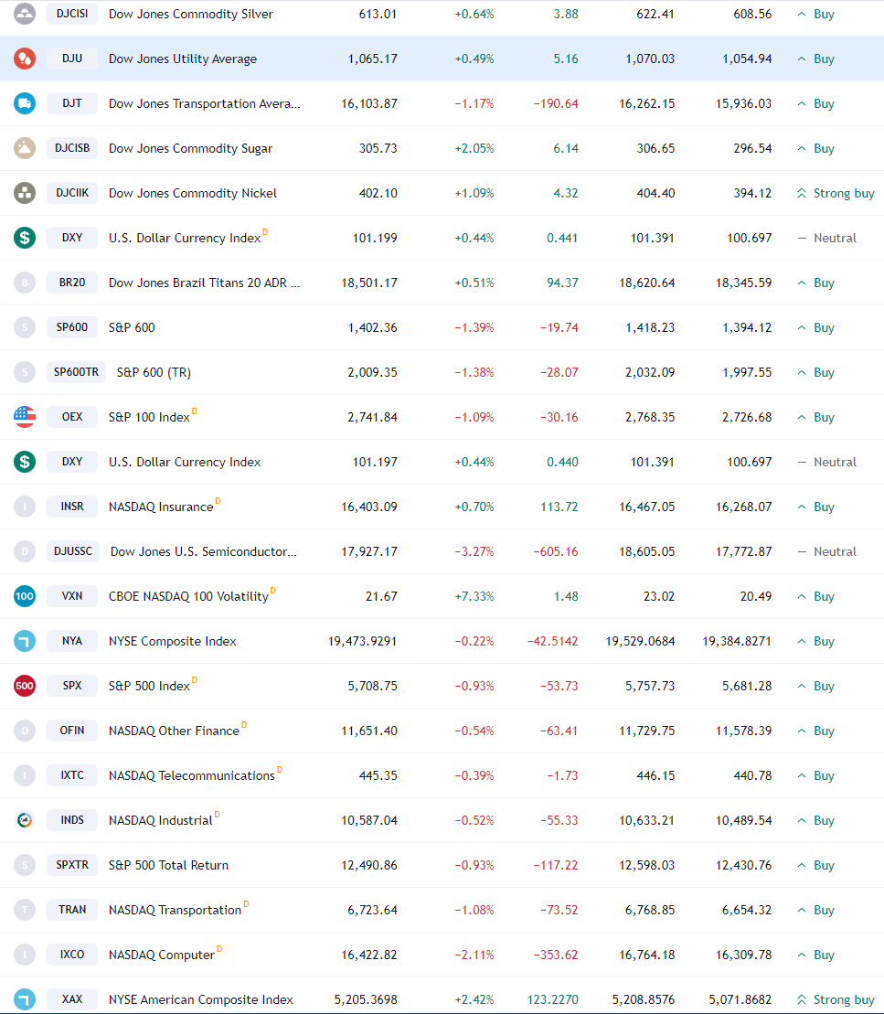Open NASDAQ Industrial link
This screenshot has height=1014, width=884.
pos(160,821)
